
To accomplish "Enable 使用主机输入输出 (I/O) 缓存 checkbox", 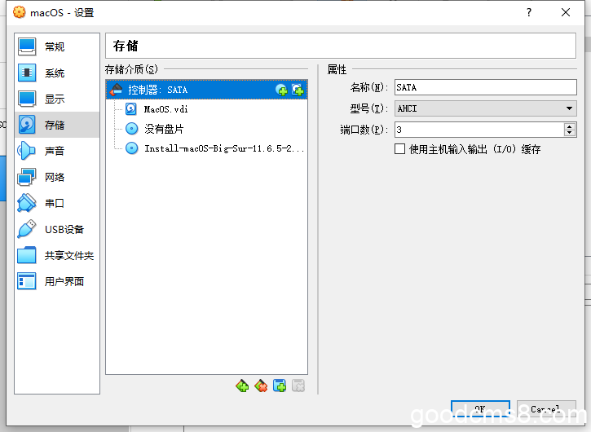I will coord(400,149).
